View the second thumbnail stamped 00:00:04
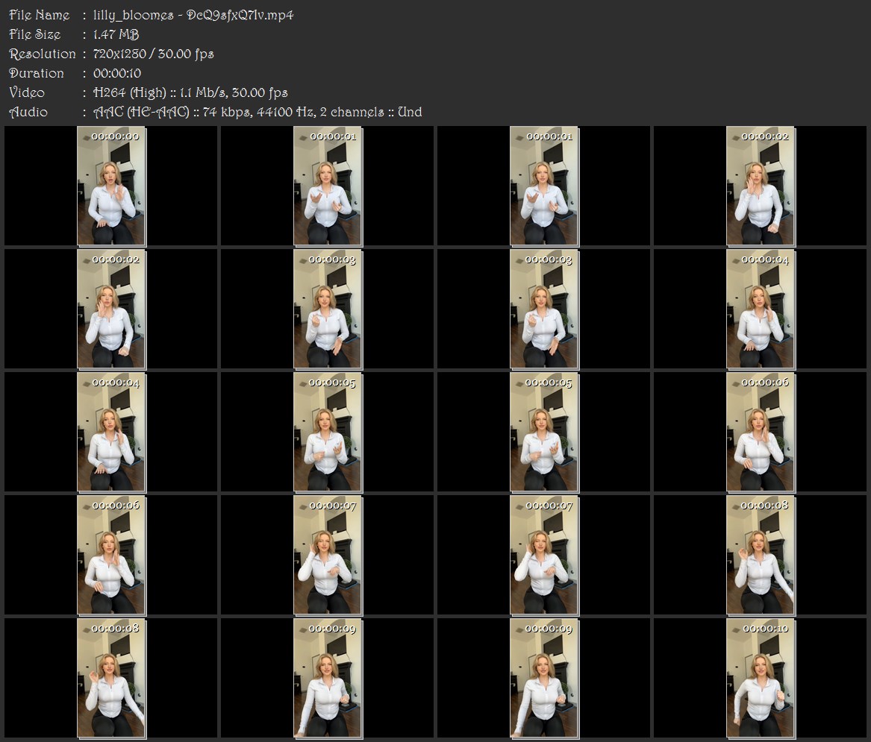This screenshot has height=742, width=871. [x=111, y=433]
